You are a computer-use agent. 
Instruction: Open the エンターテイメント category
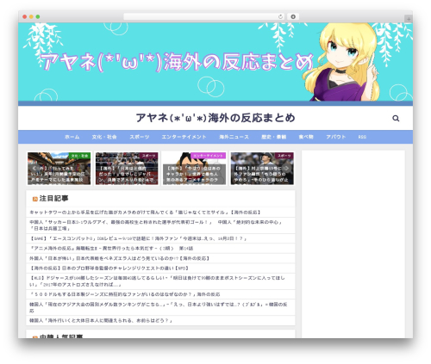point(184,137)
